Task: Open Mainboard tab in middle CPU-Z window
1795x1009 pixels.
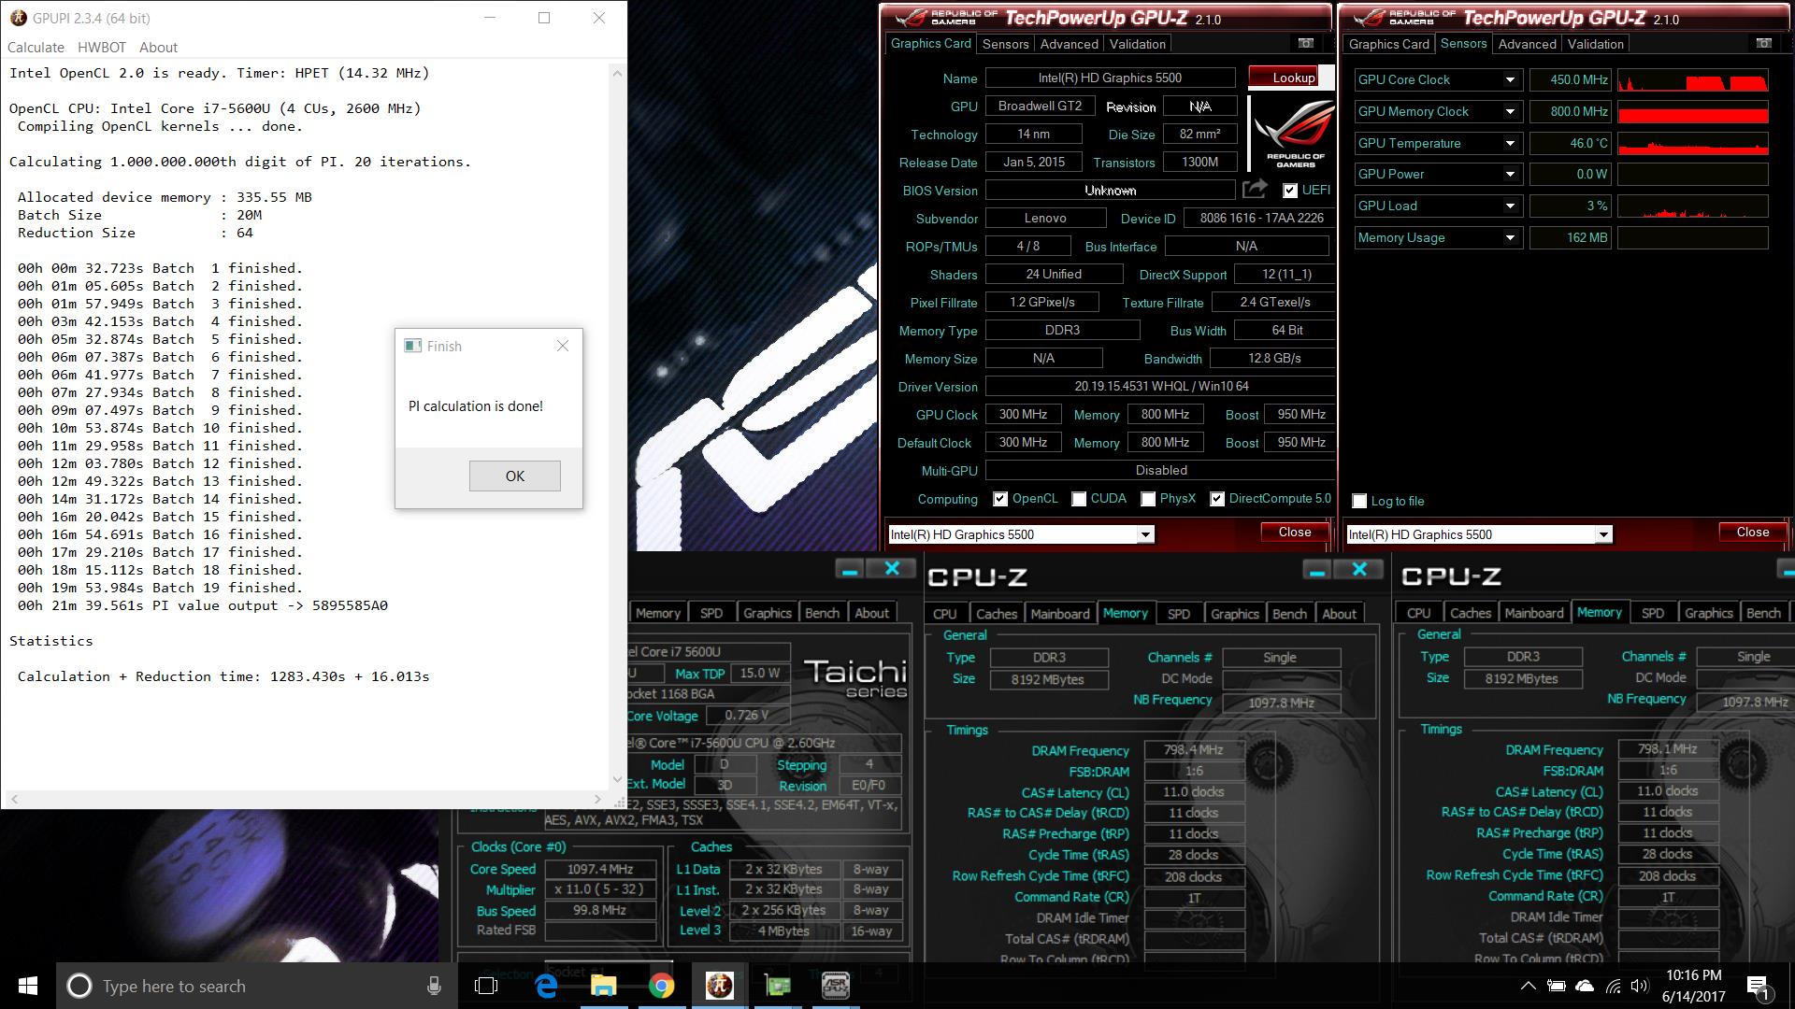Action: 1060,614
